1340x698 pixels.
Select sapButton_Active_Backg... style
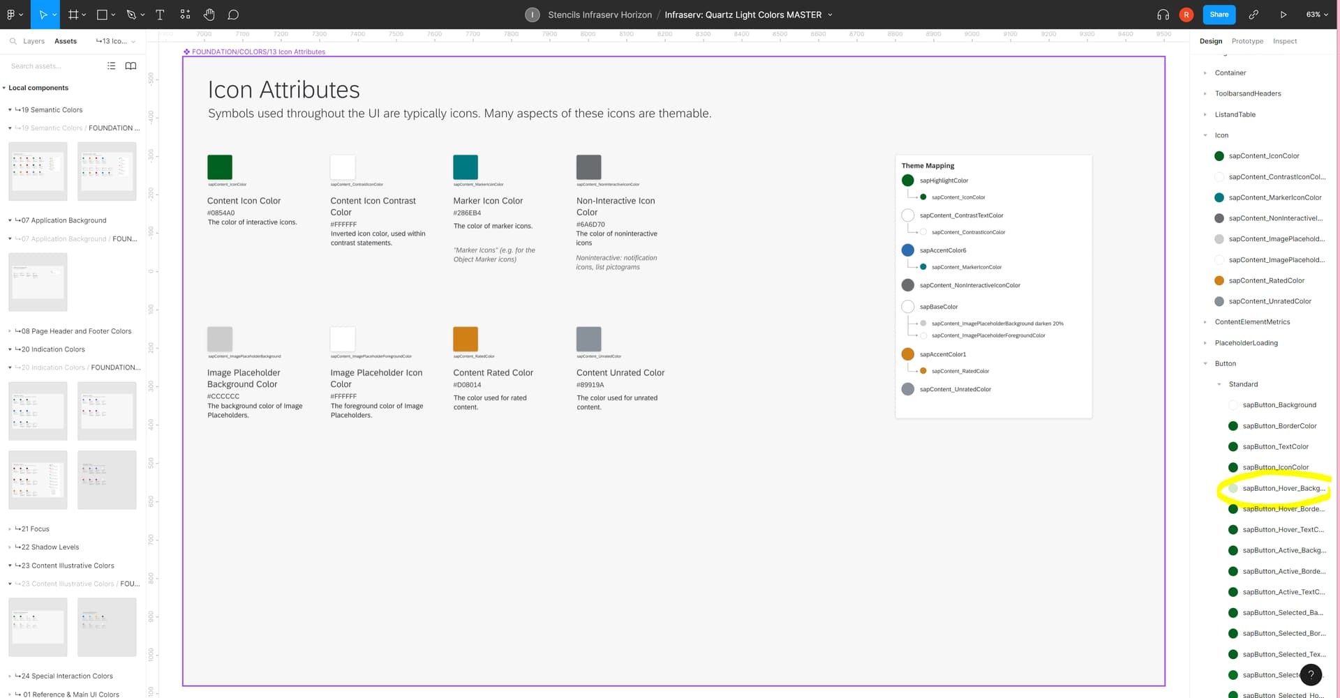1276,551
